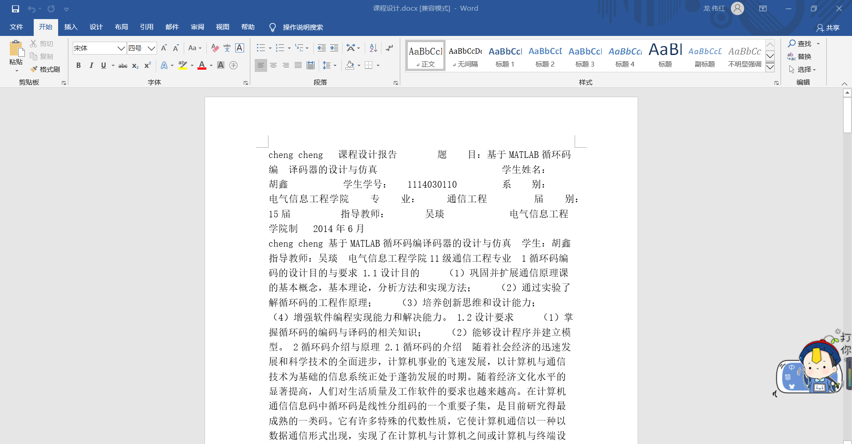The width and height of the screenshot is (852, 444).
Task: Apply the 标题 1 style to text
Action: (505, 55)
